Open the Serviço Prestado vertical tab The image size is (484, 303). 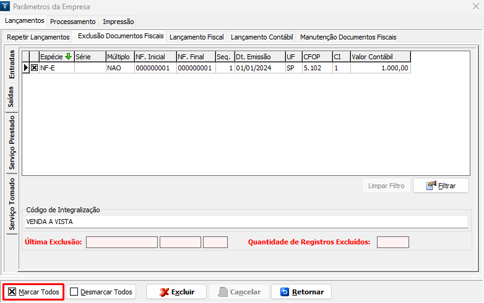(12, 143)
